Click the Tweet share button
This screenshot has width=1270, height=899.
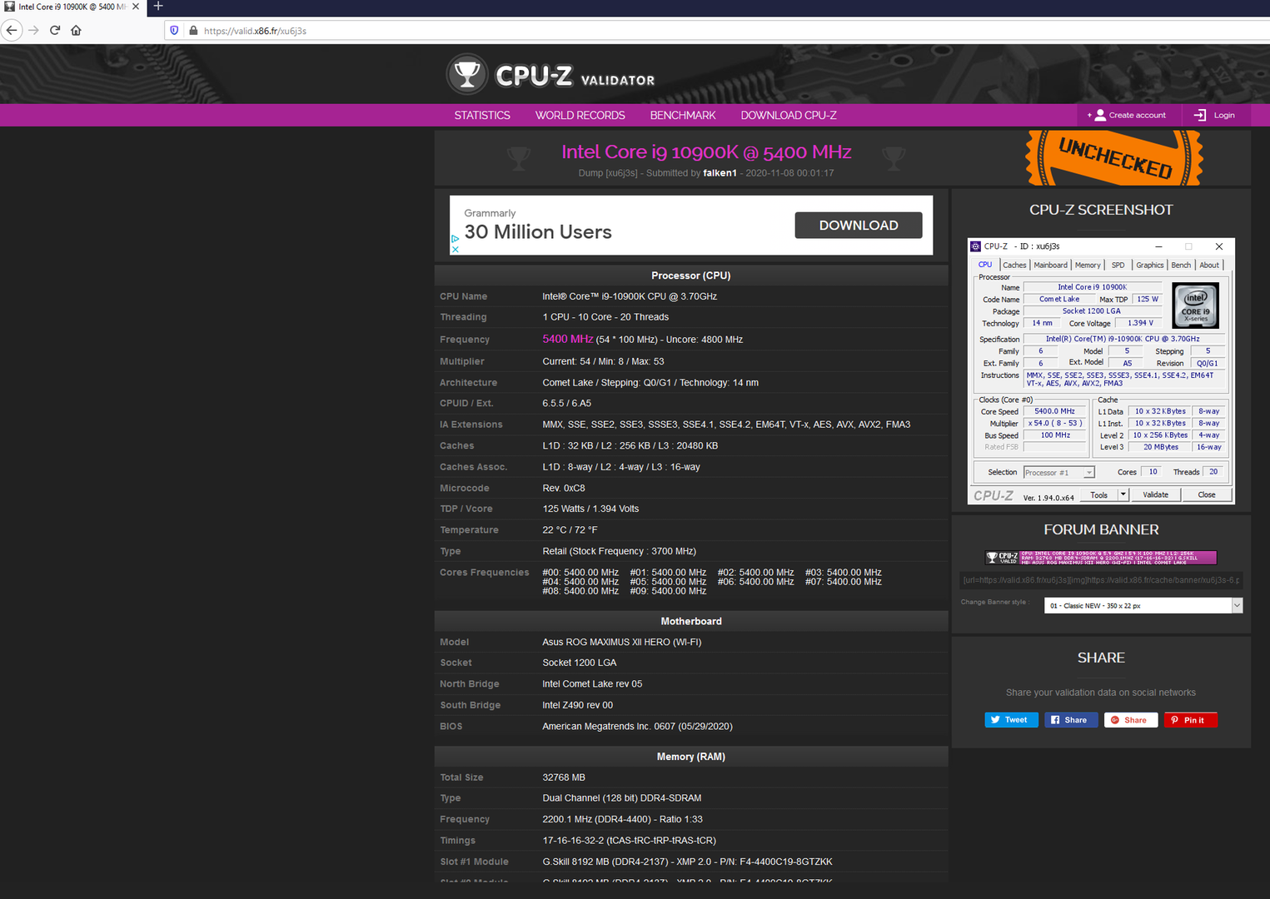pos(1011,720)
